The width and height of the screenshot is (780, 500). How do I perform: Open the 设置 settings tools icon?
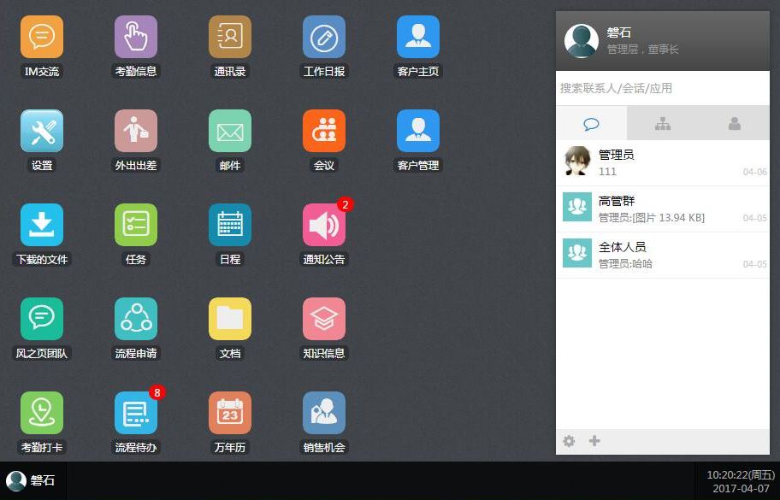pos(42,131)
